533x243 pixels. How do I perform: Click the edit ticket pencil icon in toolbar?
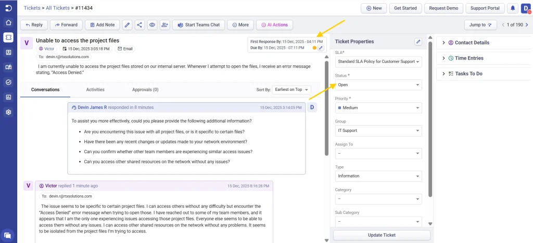coord(127,25)
